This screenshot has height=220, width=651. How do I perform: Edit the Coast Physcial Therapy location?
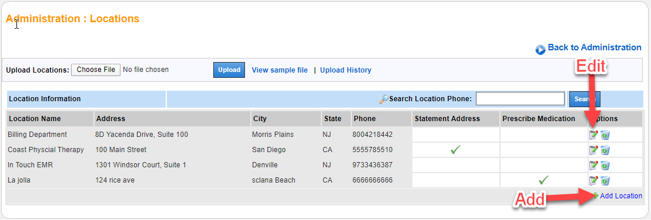click(x=593, y=150)
